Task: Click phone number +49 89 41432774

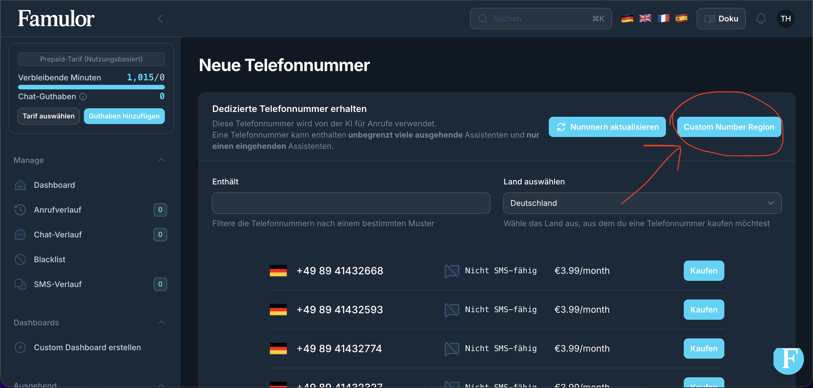Action: pos(339,348)
